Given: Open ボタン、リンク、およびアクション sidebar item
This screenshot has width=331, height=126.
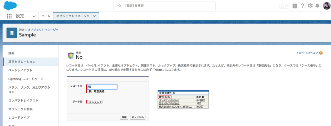Looking at the screenshot, I should point(31,89).
